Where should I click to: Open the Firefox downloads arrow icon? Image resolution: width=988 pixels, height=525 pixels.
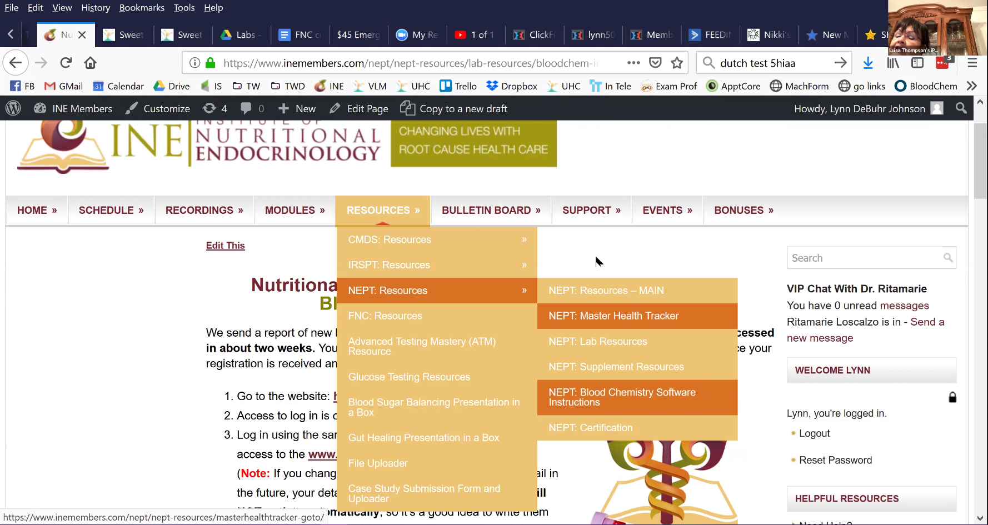point(867,63)
